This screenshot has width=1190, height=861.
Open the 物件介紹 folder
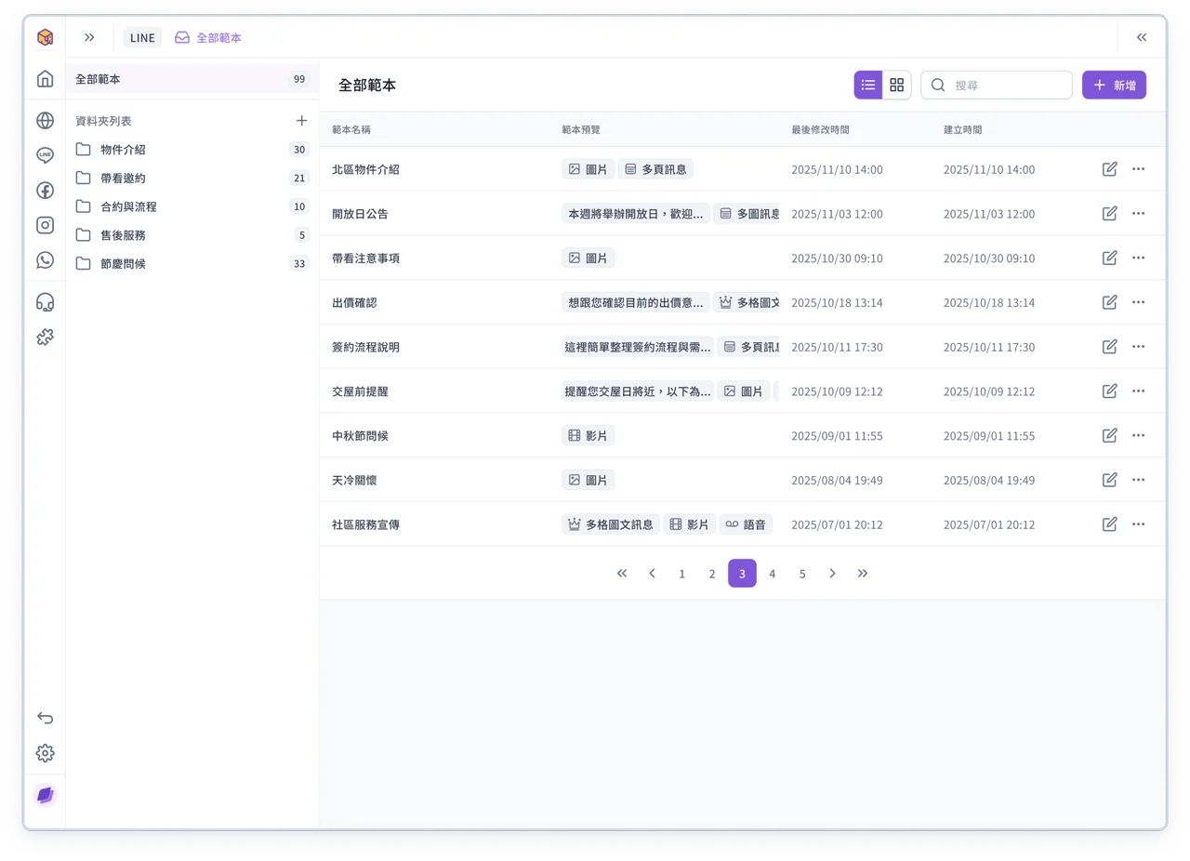[x=192, y=150]
